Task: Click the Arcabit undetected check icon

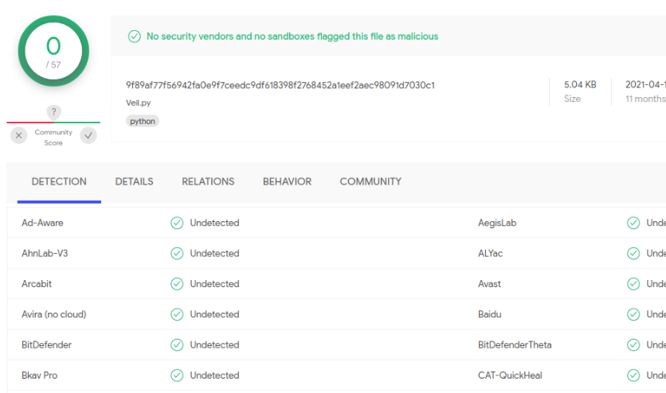Action: (177, 284)
